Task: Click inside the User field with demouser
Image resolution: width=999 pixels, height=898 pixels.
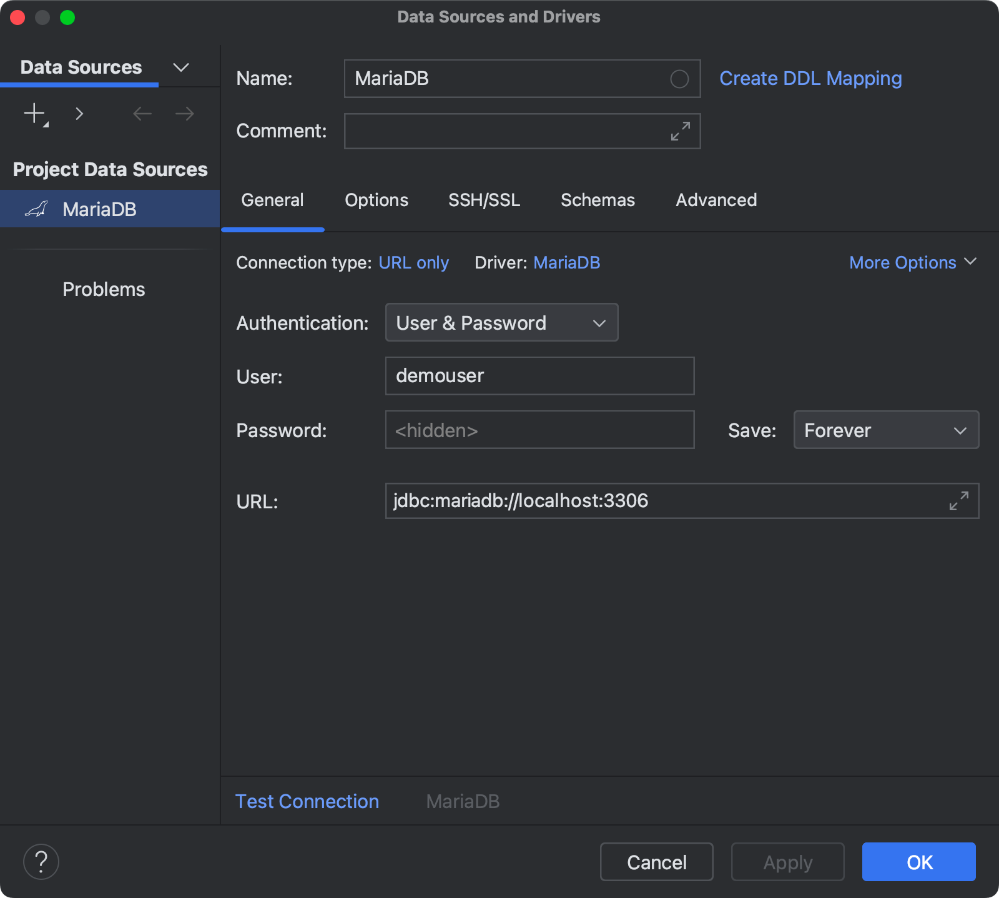Action: [x=539, y=376]
